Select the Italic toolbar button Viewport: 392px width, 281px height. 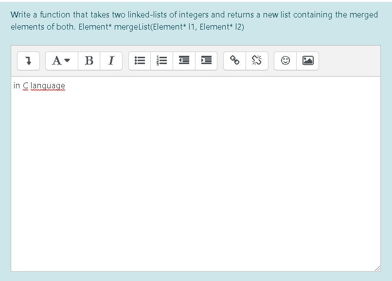110,61
